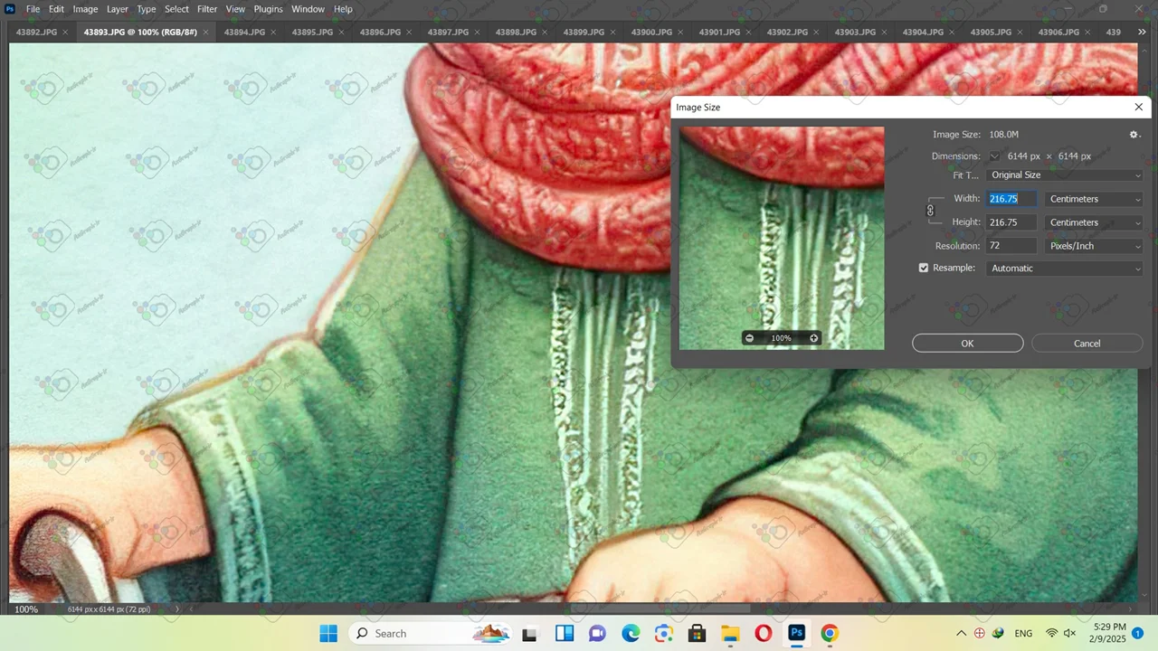Open the Filter menu
This screenshot has height=651, width=1158.
[207, 9]
